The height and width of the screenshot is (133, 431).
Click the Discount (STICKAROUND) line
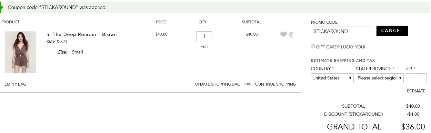tap(353, 114)
